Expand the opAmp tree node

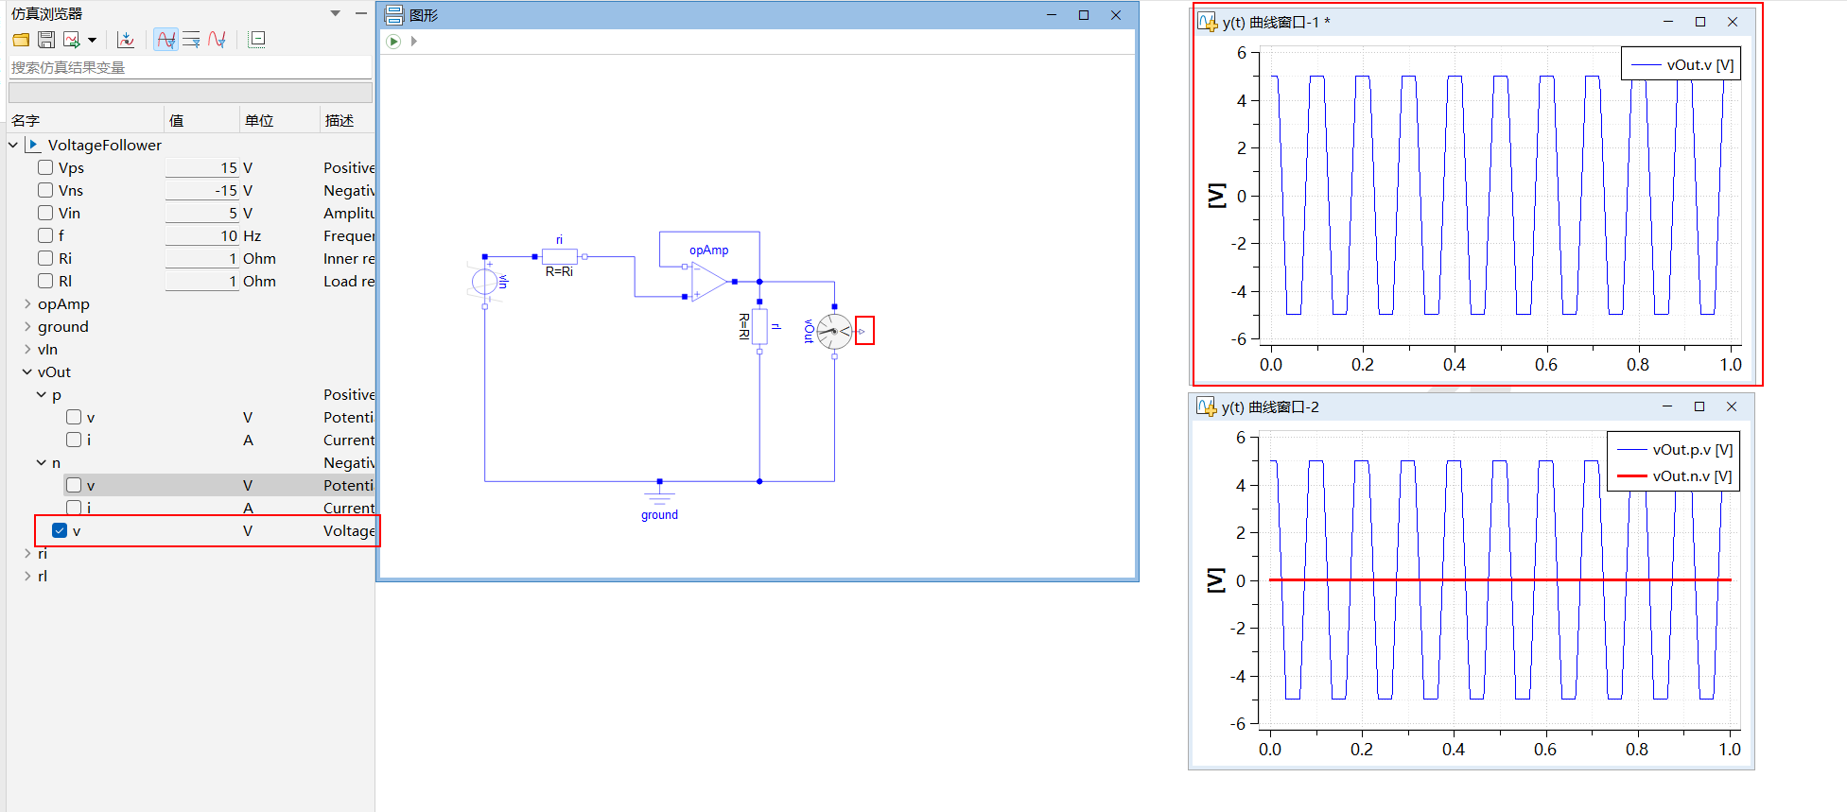tap(27, 303)
